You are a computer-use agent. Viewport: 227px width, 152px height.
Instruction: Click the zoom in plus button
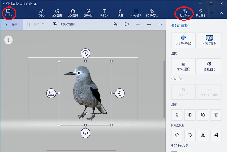coord(149,24)
